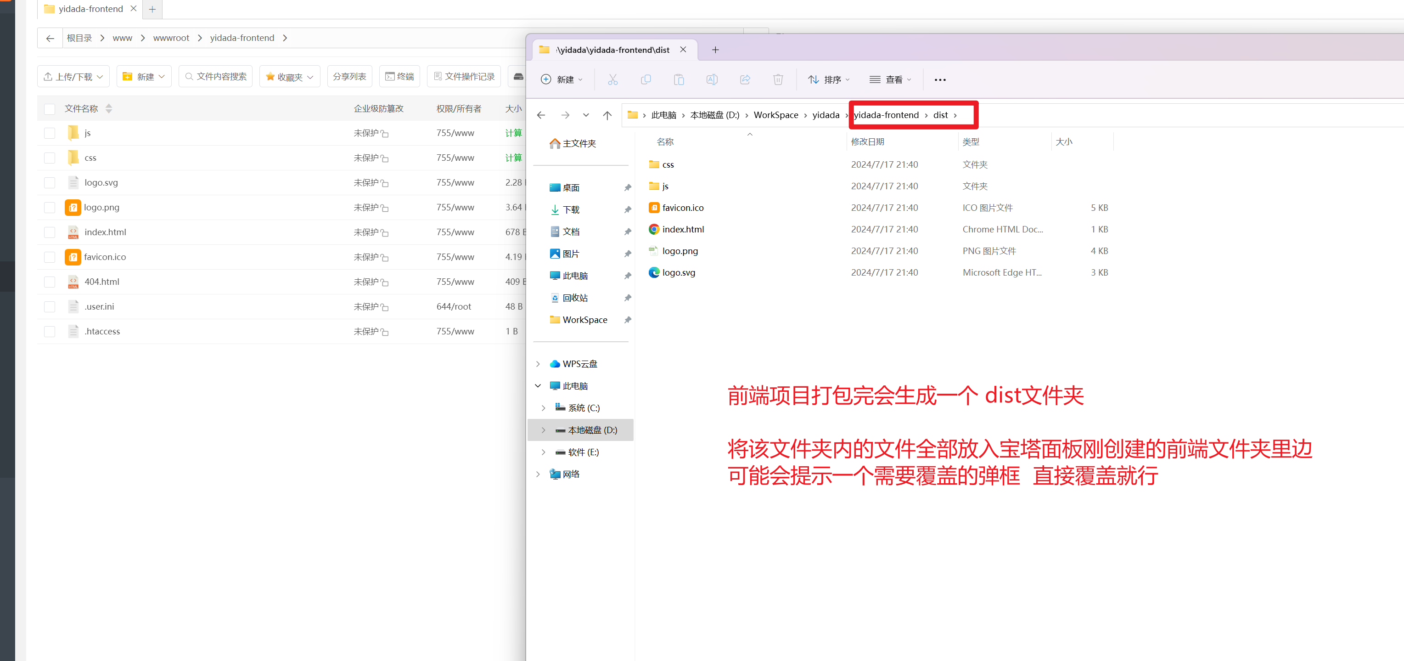Go up one folder level in Explorer
This screenshot has height=661, width=1404.
point(607,115)
